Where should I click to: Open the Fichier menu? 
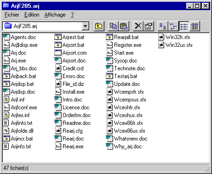pos(12,15)
